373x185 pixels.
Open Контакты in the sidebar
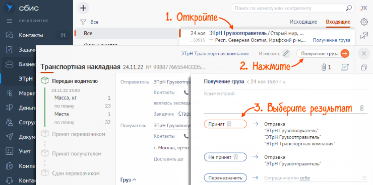click(31, 36)
